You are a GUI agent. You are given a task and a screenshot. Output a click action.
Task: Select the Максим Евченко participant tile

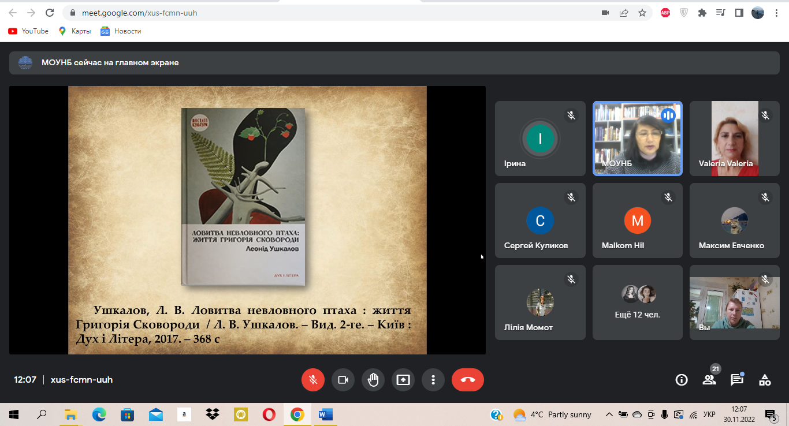pos(735,221)
